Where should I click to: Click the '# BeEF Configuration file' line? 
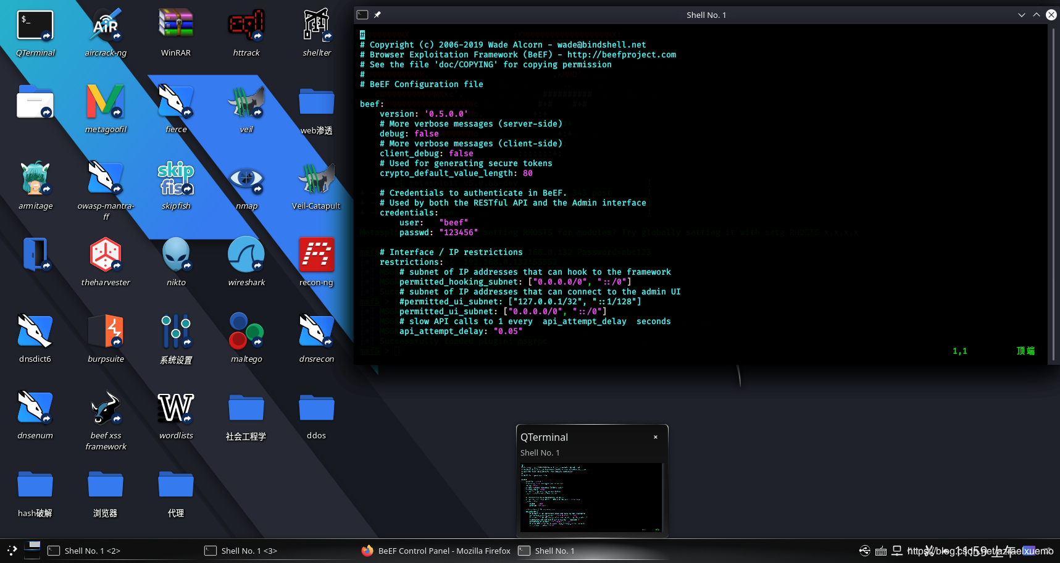pos(422,84)
